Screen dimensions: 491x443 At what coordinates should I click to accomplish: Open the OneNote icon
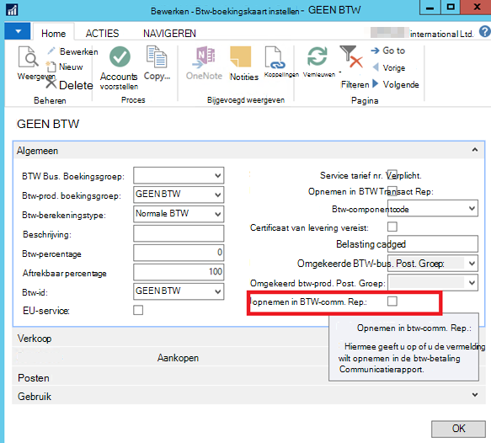click(204, 57)
